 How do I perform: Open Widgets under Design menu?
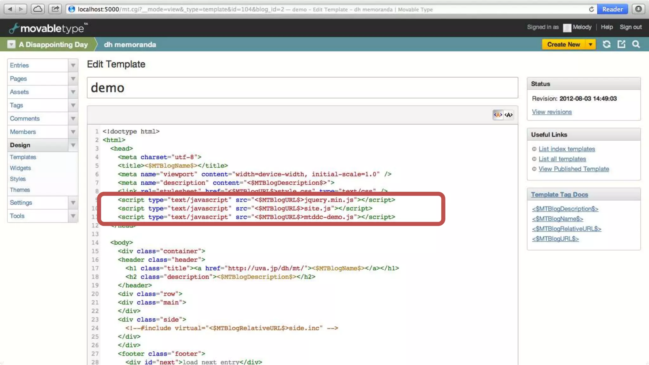pyautogui.click(x=20, y=168)
